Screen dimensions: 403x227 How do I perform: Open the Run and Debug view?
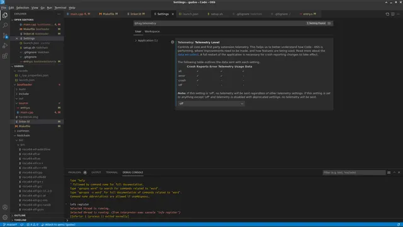click(x=5, y=45)
